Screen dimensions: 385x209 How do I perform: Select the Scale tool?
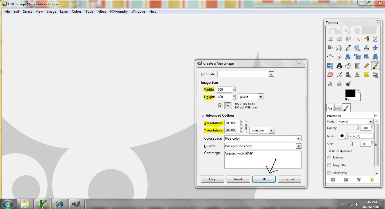point(357,57)
